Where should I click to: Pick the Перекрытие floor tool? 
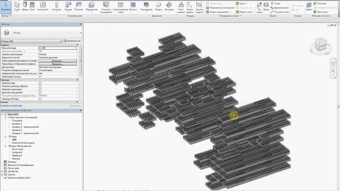[x=91, y=6]
